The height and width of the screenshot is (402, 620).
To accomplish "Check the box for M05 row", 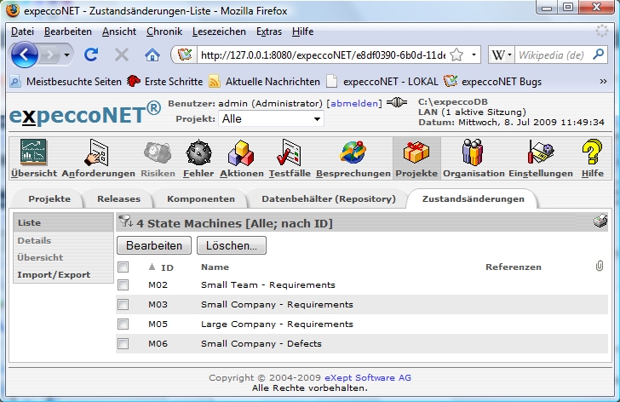I will click(123, 324).
